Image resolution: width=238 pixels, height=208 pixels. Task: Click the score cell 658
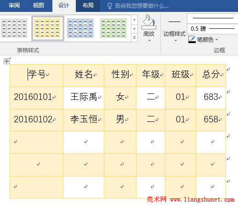click(x=211, y=120)
